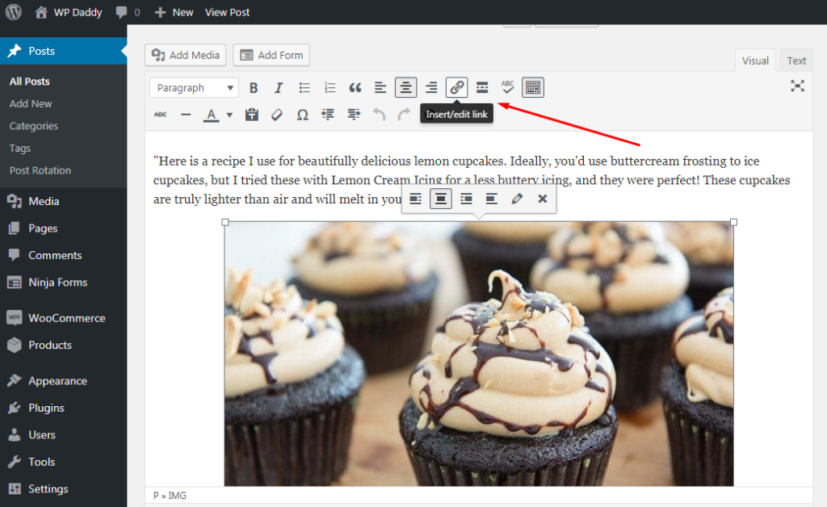Click the Insert/edit link icon
This screenshot has height=507, width=827.
click(x=456, y=87)
